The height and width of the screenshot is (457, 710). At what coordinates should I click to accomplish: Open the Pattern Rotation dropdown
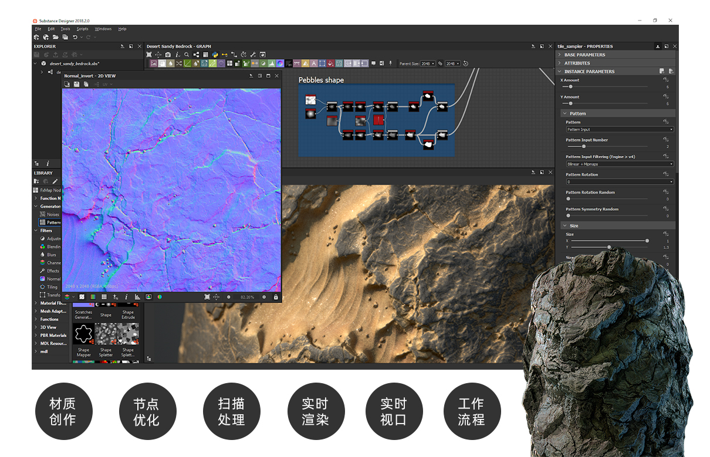tap(620, 182)
